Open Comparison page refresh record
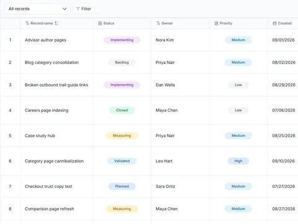298x224 pixels. (50, 209)
